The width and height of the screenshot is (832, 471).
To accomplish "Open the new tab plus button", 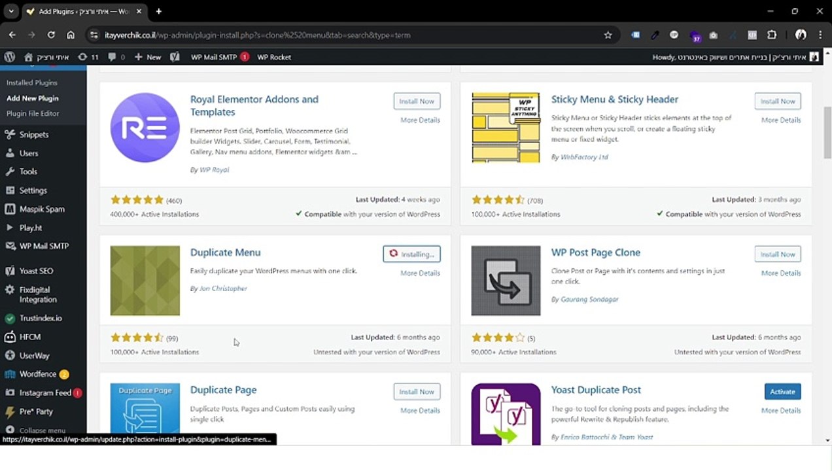I will pos(158,11).
